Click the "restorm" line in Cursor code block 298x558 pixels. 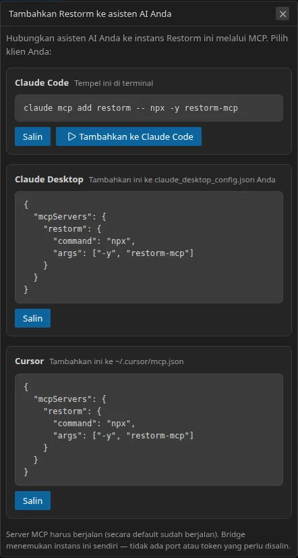pos(72,411)
